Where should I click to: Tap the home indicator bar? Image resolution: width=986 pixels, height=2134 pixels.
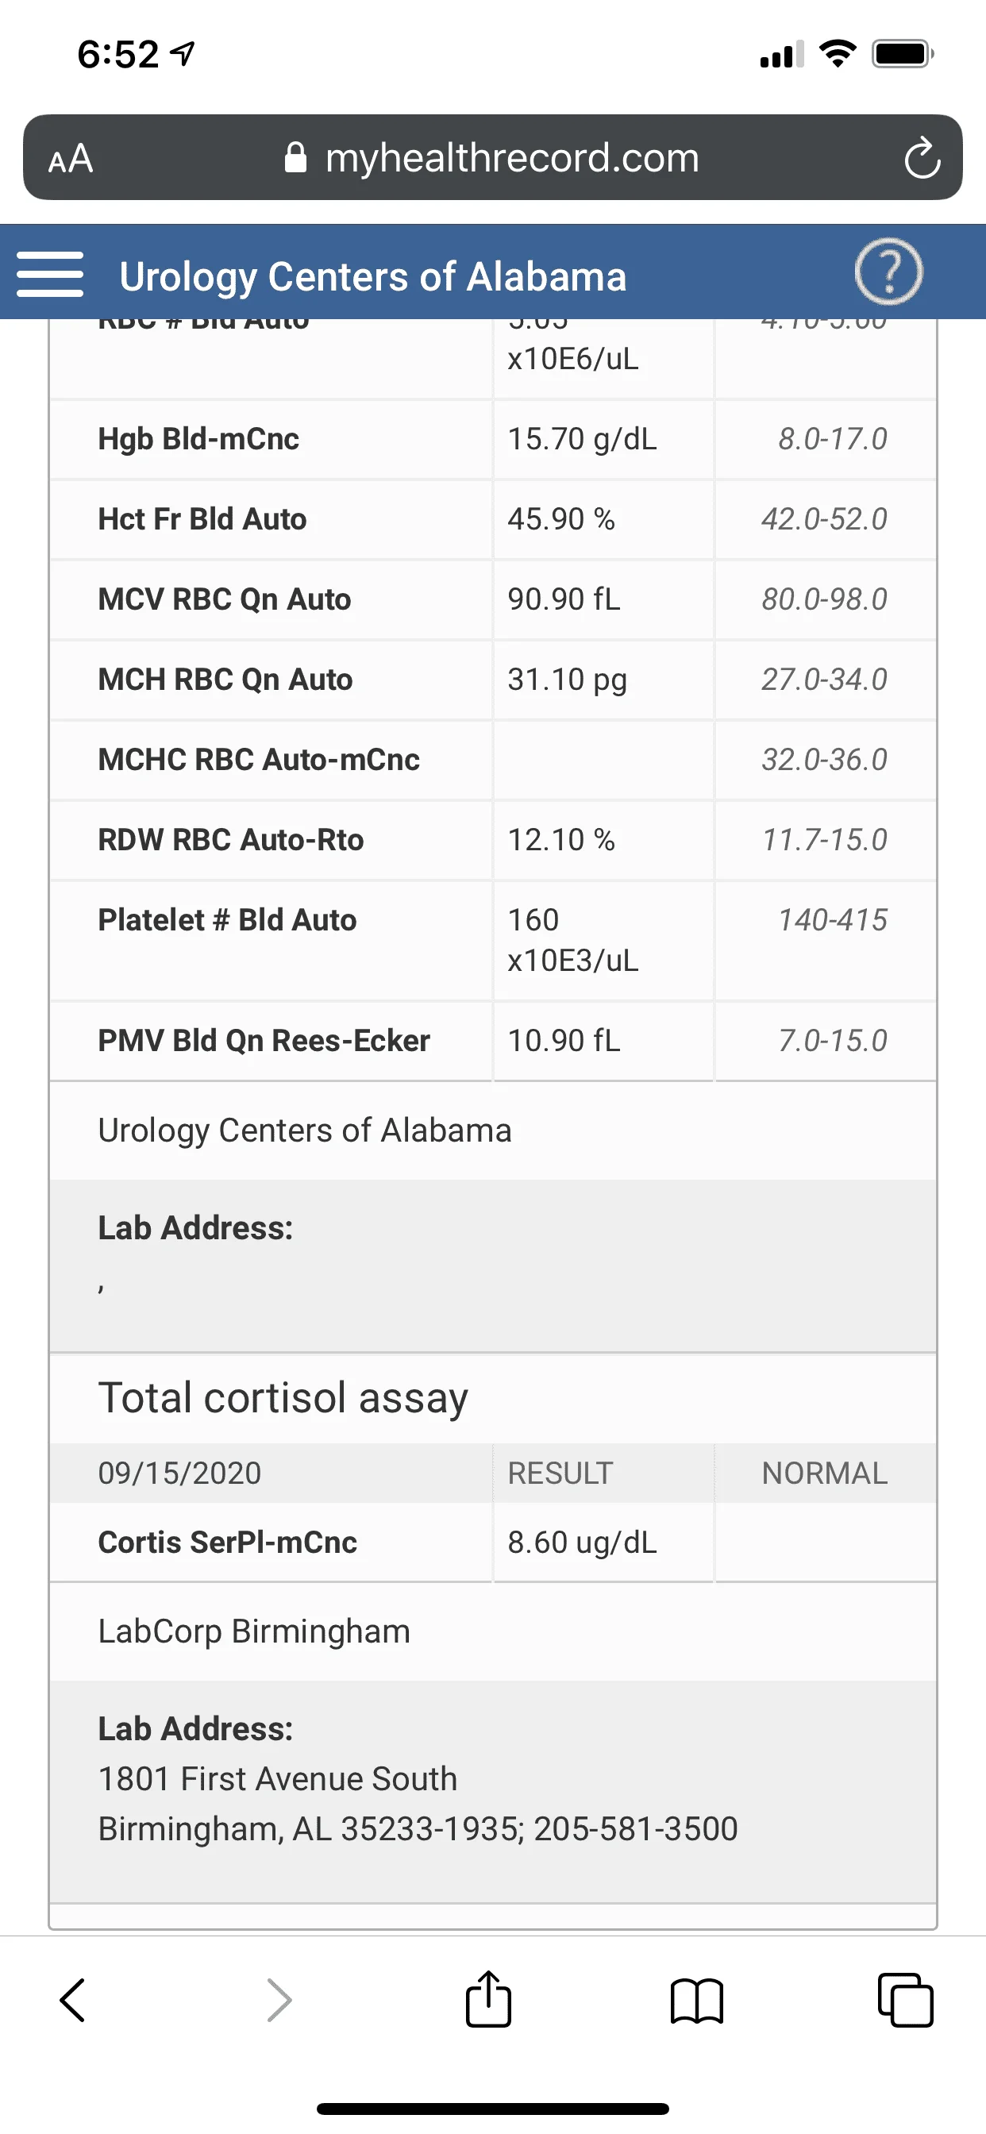(493, 2109)
